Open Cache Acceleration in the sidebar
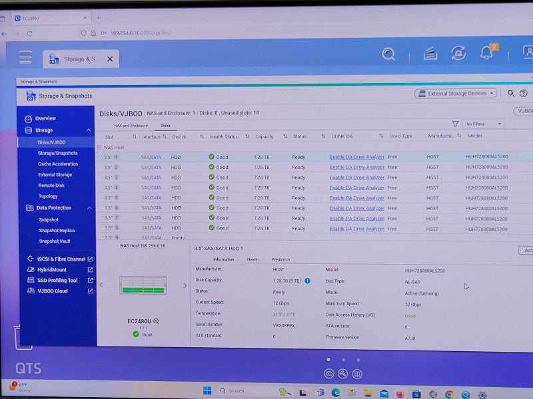Viewport: 533px width, 399px height. tap(58, 164)
